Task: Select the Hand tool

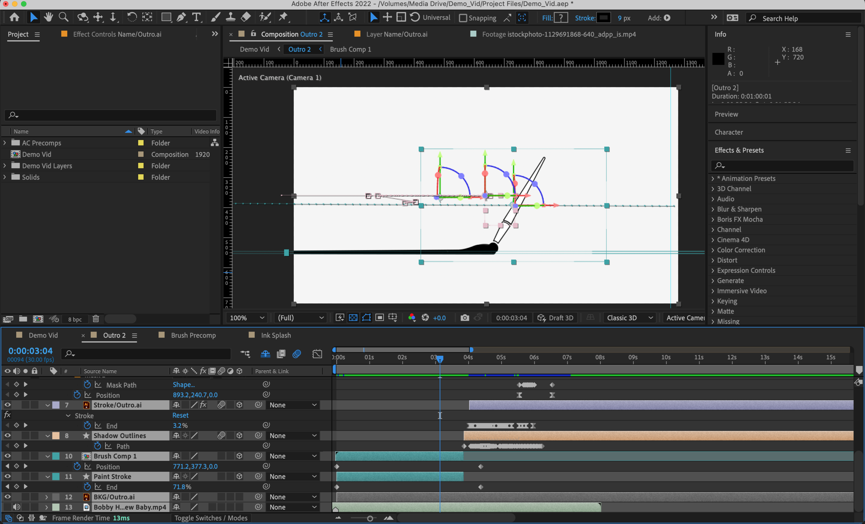Action: click(x=48, y=17)
